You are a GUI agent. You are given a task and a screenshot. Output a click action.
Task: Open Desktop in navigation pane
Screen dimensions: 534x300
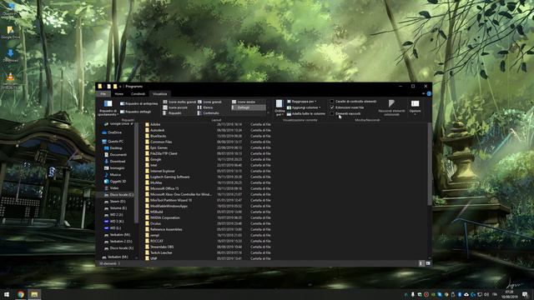point(113,148)
